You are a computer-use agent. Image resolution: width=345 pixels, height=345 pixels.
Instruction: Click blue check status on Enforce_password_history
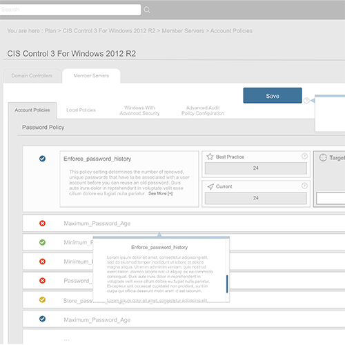(x=42, y=159)
